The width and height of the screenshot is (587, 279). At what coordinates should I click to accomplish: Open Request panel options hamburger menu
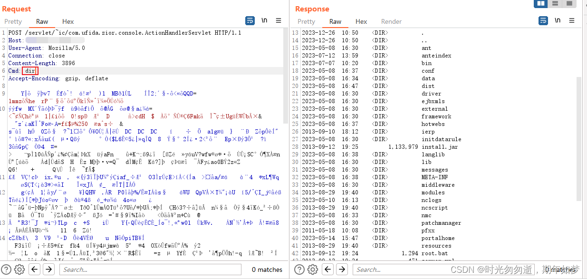279,20
